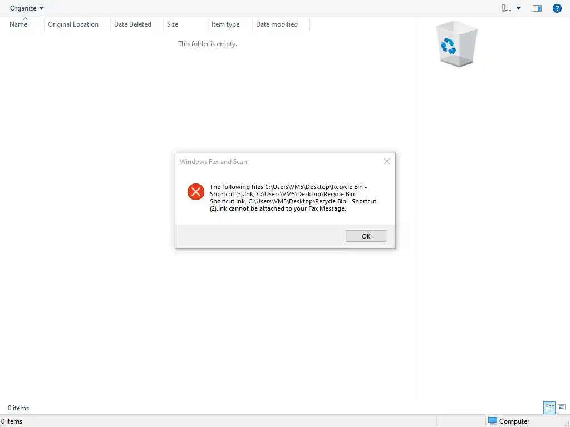Sort by Item type column

[225, 24]
